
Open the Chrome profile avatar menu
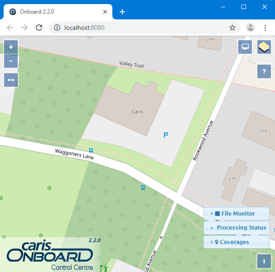pos(251,28)
